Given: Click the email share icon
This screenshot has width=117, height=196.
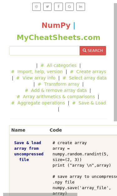Looking at the screenshot, I should coord(37,7).
